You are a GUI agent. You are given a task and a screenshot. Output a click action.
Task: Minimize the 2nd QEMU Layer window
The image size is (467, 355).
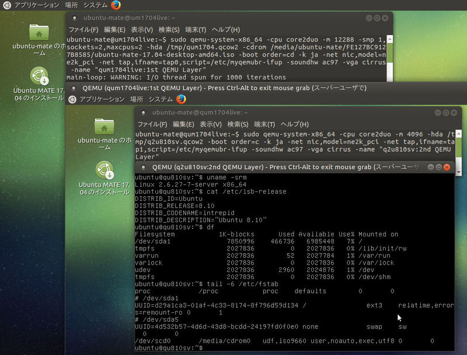point(431,167)
